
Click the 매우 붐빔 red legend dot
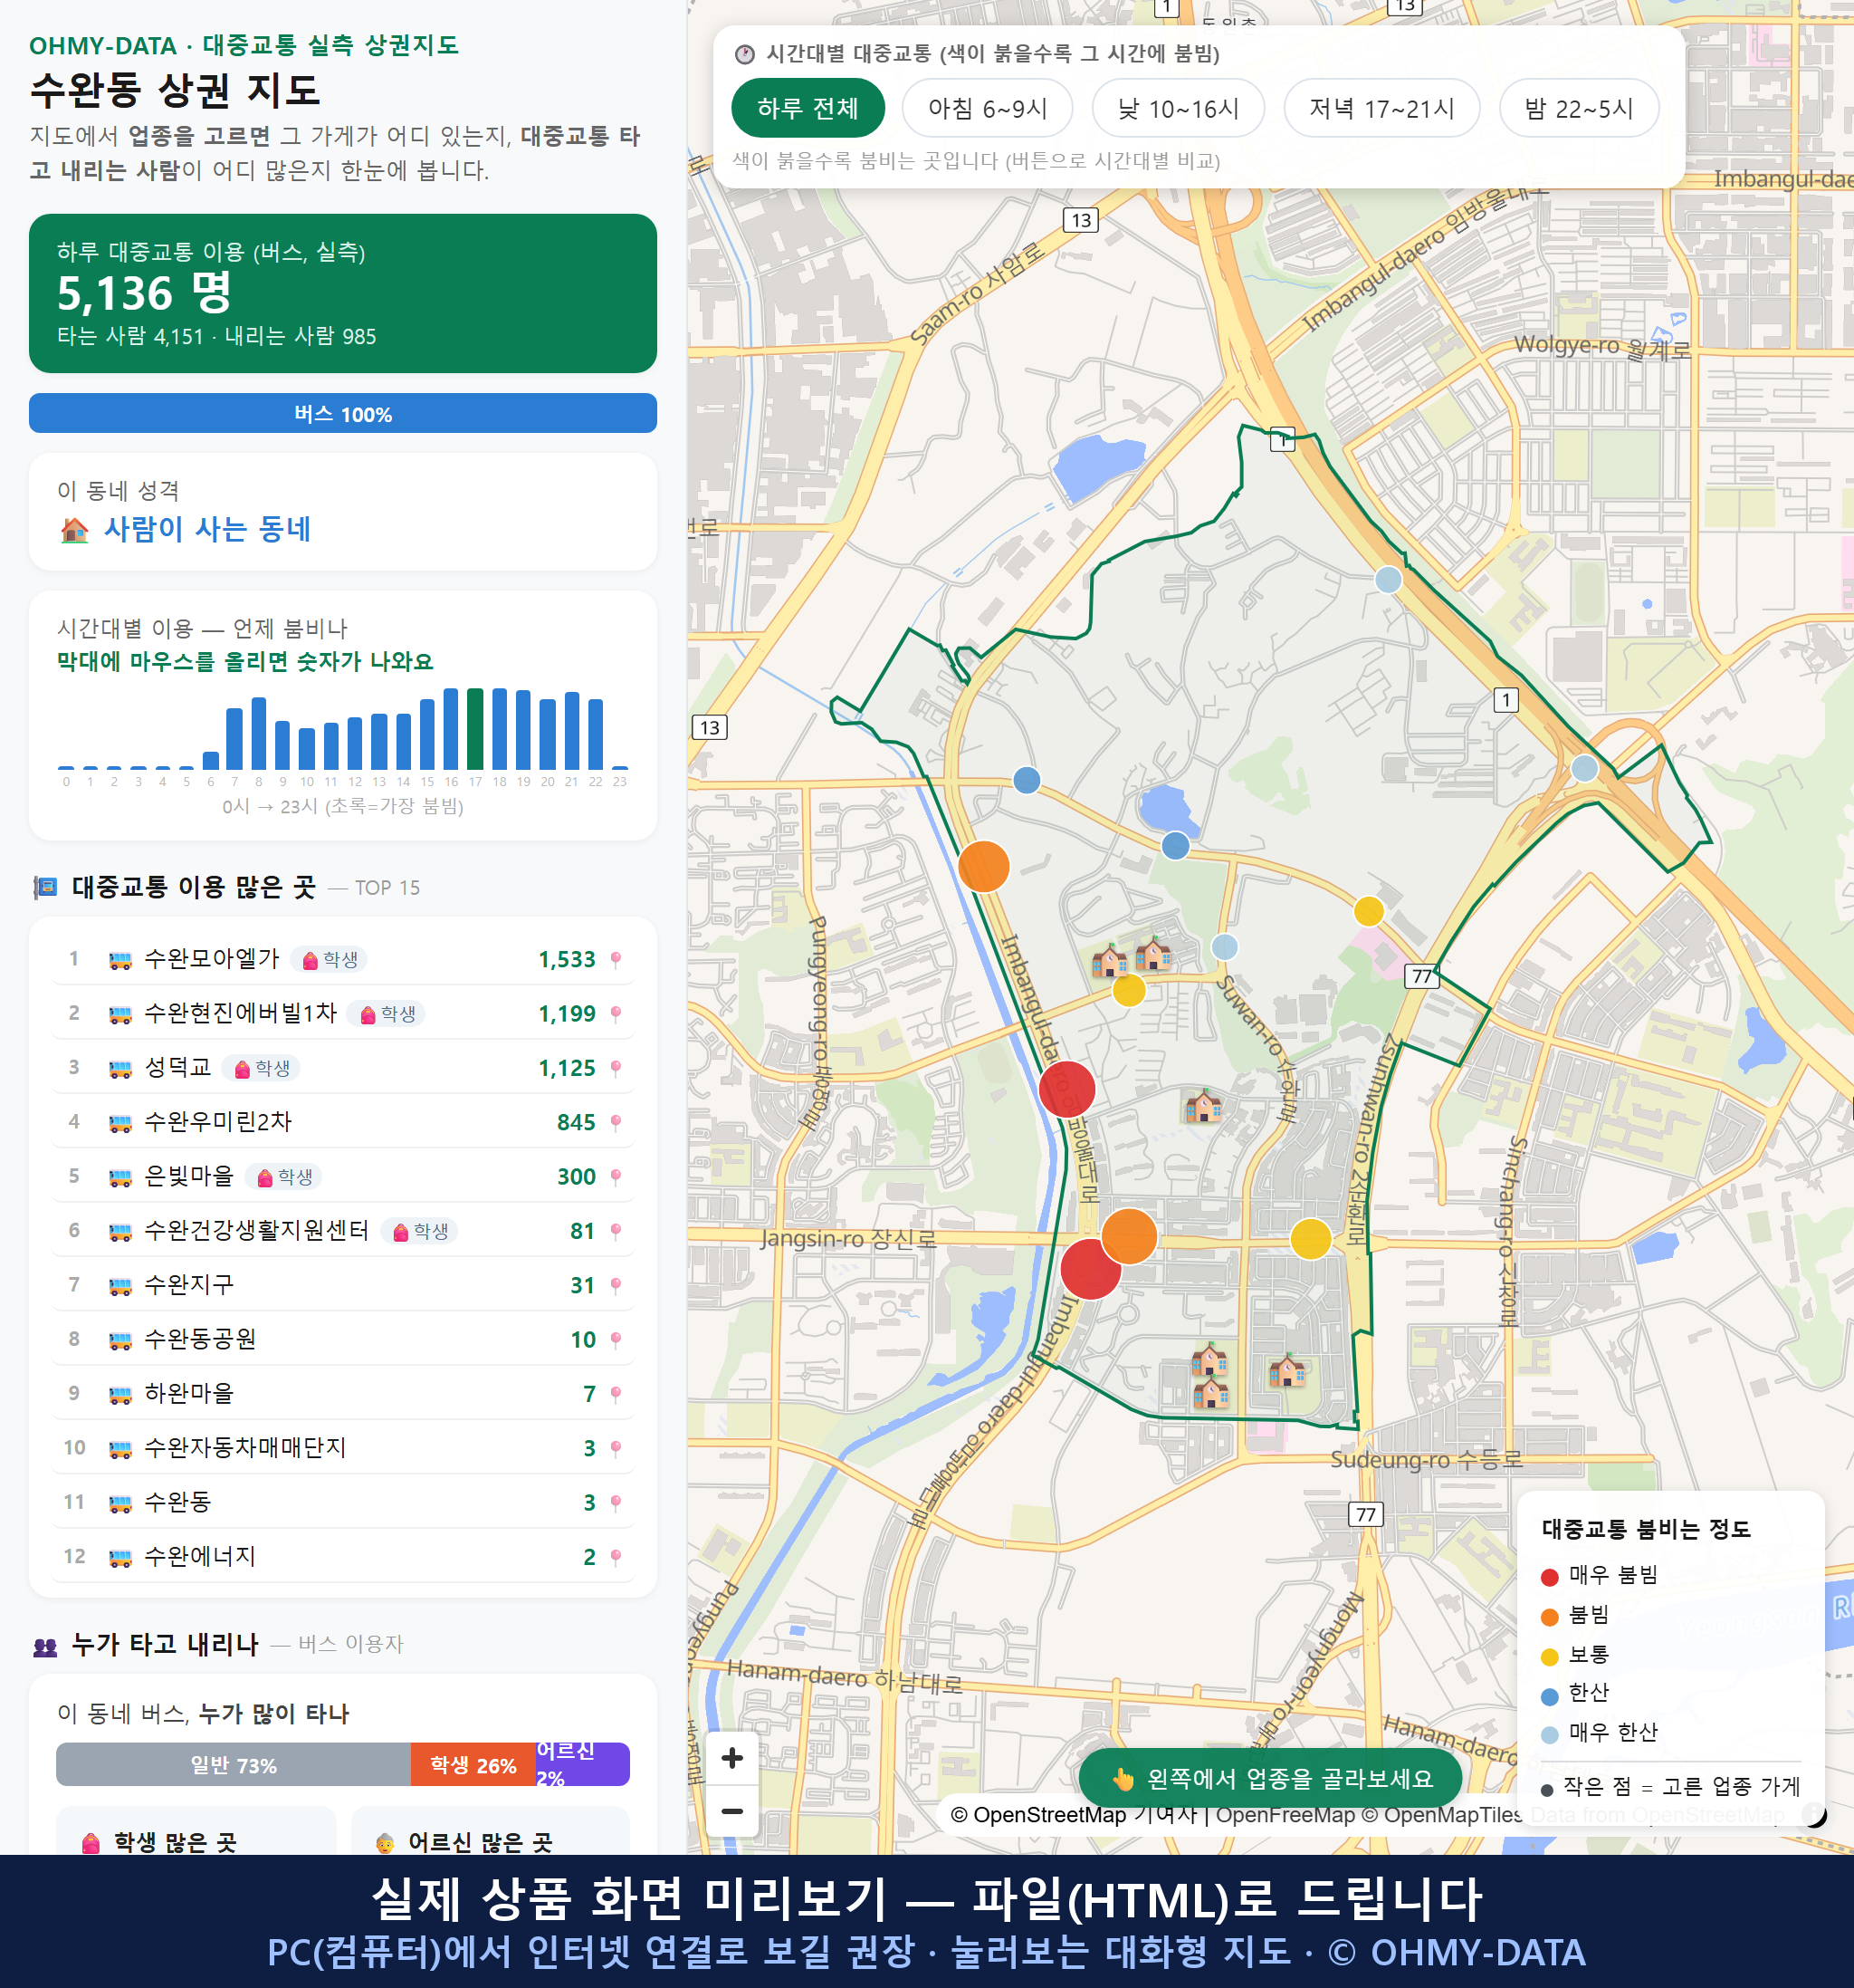click(1550, 1577)
